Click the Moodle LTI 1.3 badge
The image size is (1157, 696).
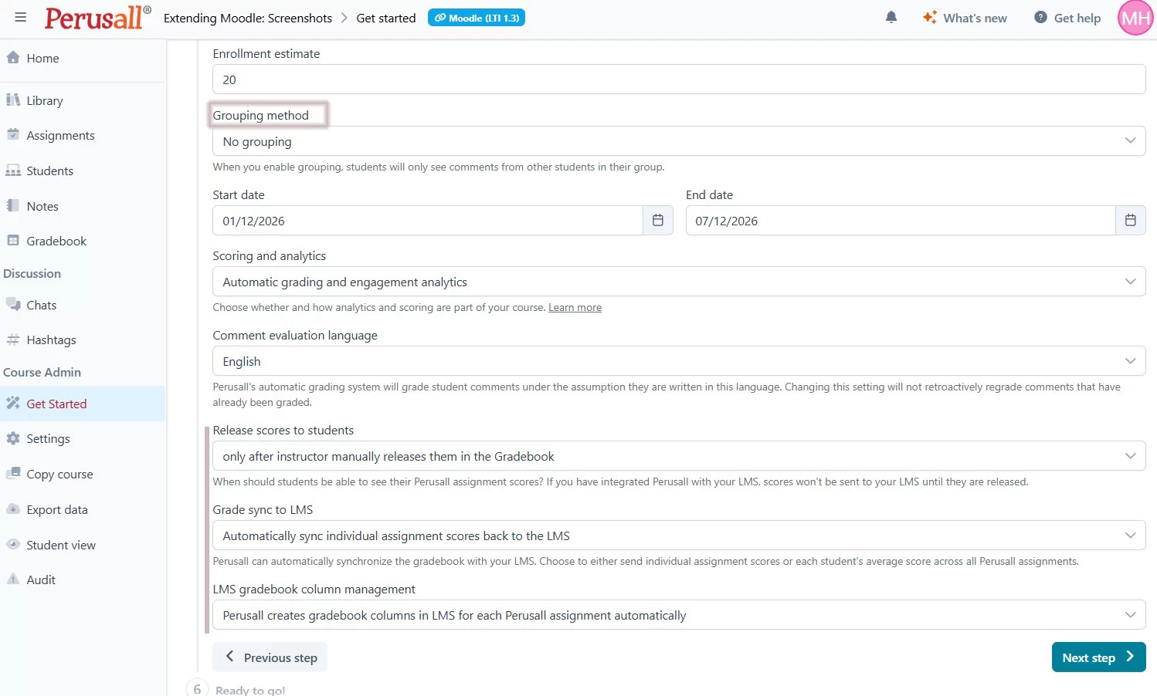[x=477, y=18]
